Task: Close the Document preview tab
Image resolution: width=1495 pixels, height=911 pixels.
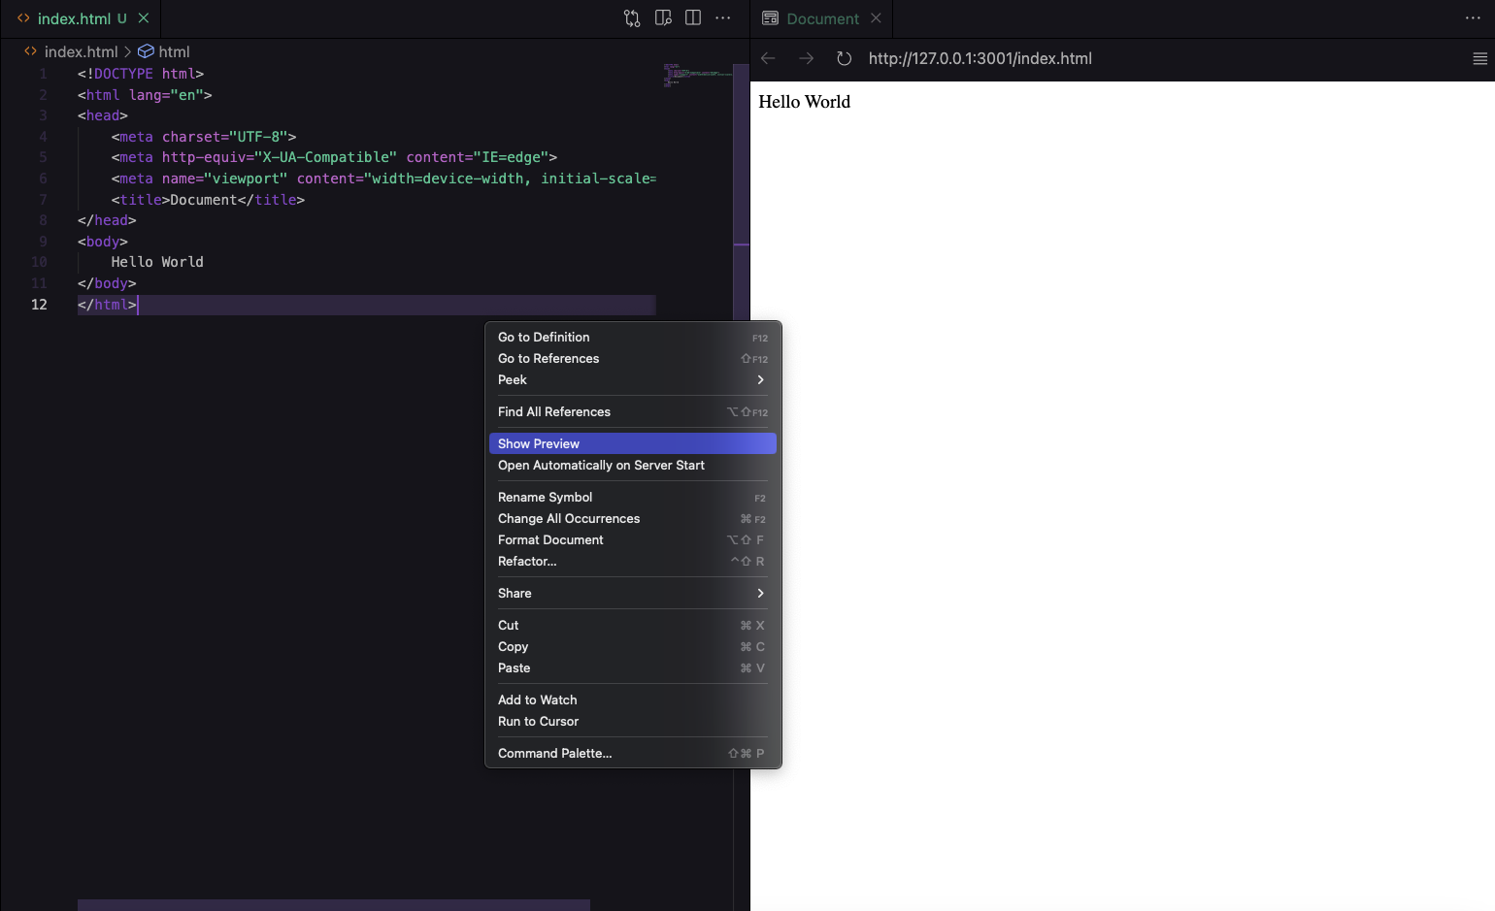Action: tap(876, 18)
